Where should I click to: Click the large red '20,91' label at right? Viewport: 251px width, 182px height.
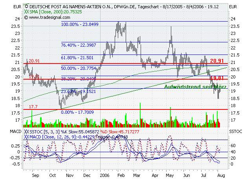217,61
